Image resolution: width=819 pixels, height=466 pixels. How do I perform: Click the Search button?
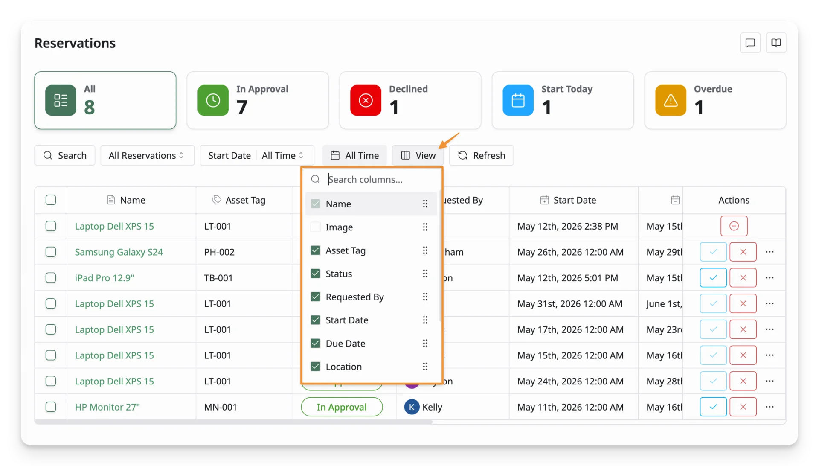coord(65,155)
